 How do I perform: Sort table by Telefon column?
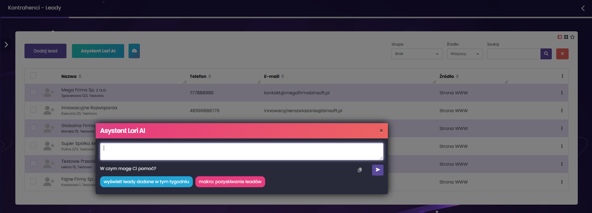[x=210, y=76]
